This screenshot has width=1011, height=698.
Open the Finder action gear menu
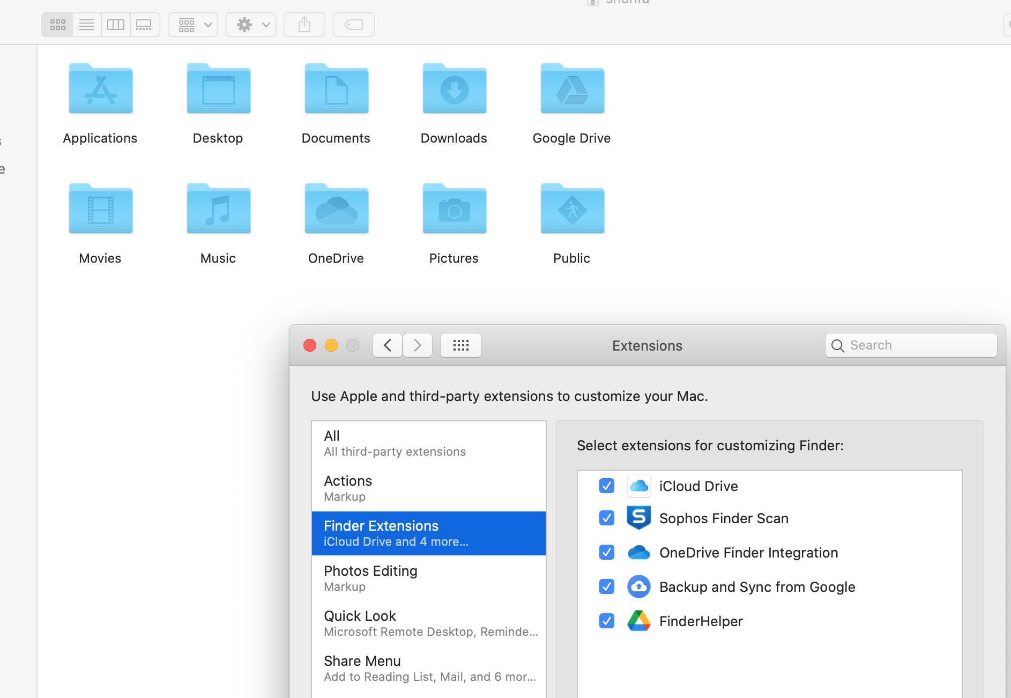pyautogui.click(x=251, y=25)
